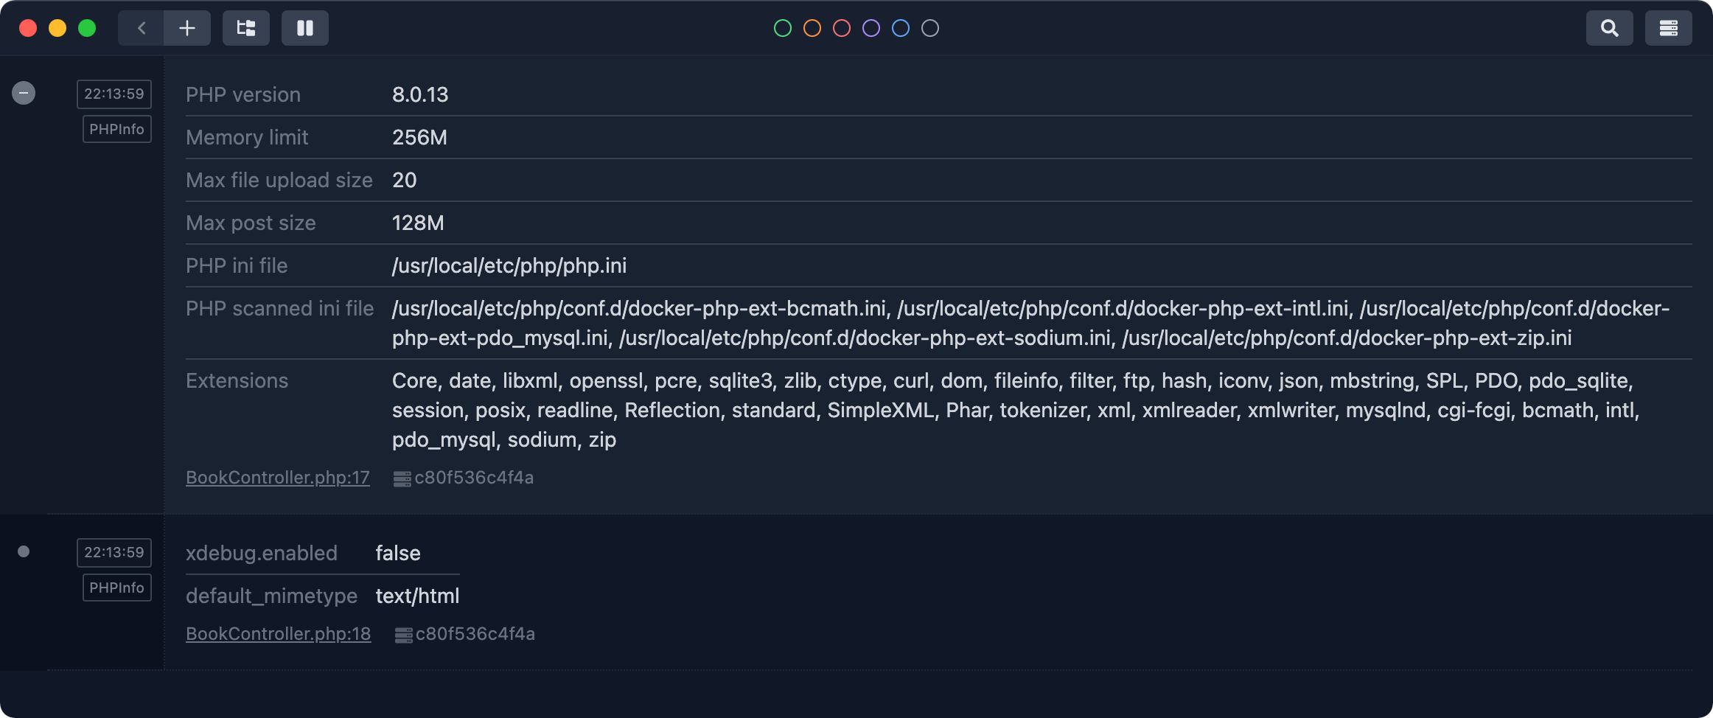Viewport: 1713px width, 718px height.
Task: Open the servers panel via the stacked-servers icon
Action: coord(1668,28)
